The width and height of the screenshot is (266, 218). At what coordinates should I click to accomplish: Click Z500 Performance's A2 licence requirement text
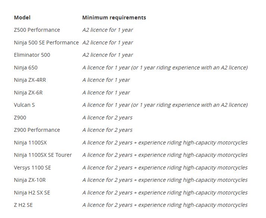pyautogui.click(x=107, y=30)
